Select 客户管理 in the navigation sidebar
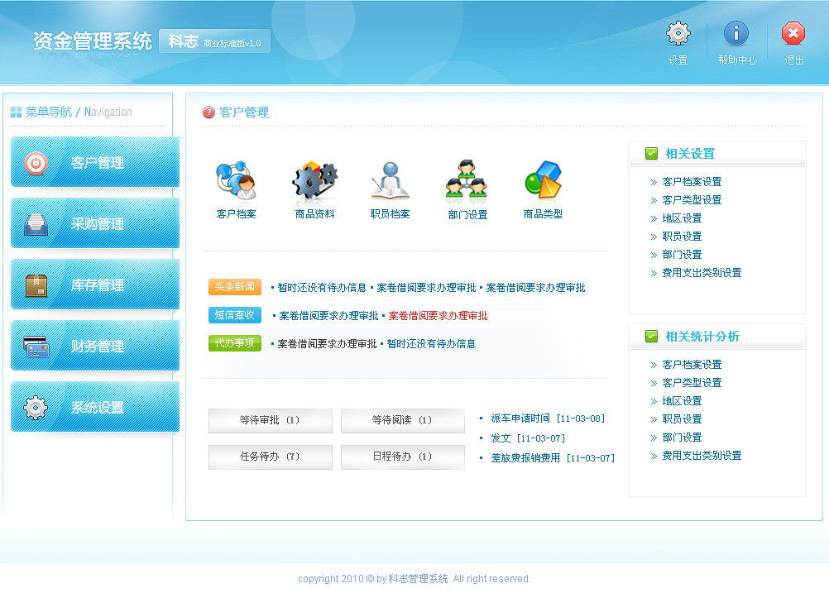Screen dimensions: 829x593 coord(95,163)
